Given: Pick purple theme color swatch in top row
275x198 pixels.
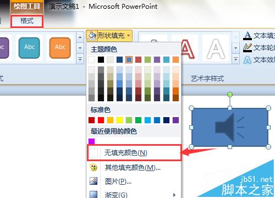Looking at the screenshot, I should (x=157, y=59).
